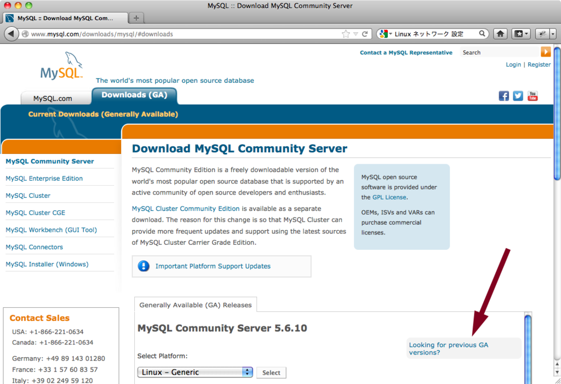Click the page scrollbar down arrow
561x384 pixels.
tap(557, 372)
